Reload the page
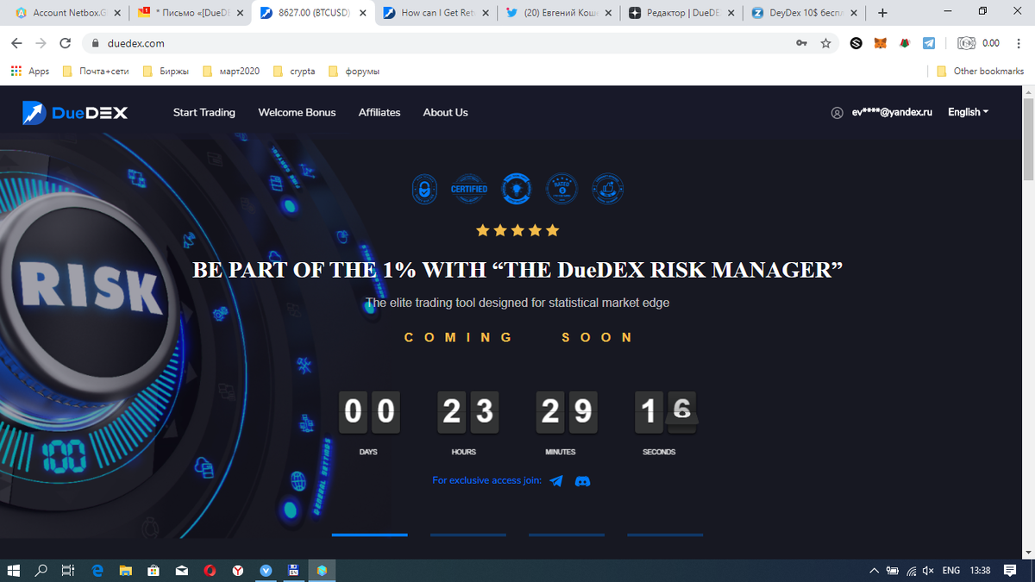Viewport: 1035px width, 582px height. (x=65, y=43)
